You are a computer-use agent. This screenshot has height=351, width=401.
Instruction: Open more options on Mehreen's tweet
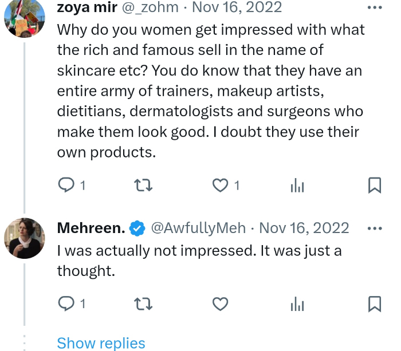point(374,228)
